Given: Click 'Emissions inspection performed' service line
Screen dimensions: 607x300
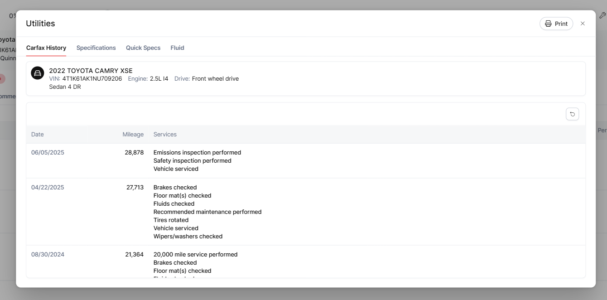Looking at the screenshot, I should (197, 153).
